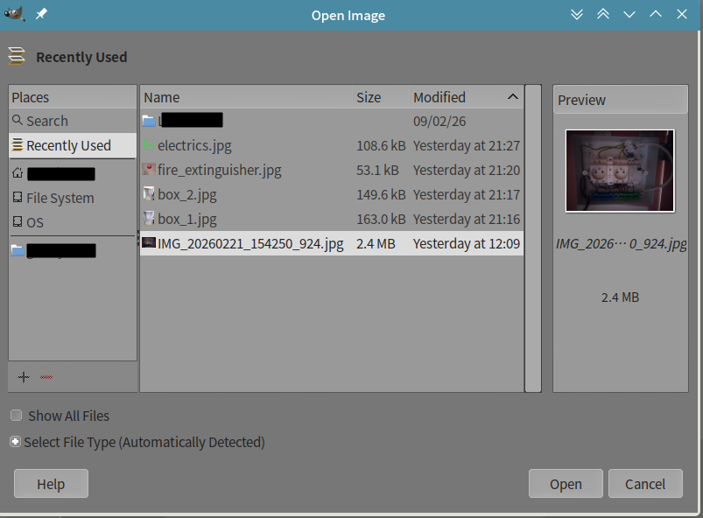Click the pin window icon
The height and width of the screenshot is (518, 703).
(x=41, y=15)
